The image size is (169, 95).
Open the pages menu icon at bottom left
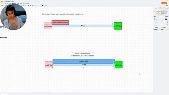point(1,94)
